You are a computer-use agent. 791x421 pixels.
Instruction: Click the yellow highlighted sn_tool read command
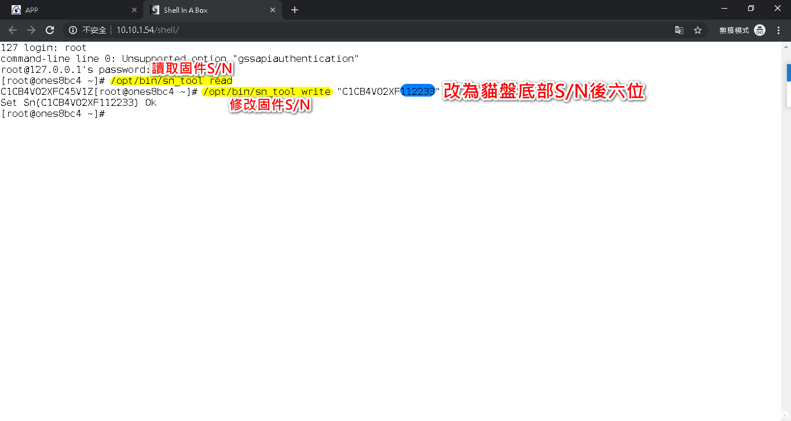click(171, 81)
